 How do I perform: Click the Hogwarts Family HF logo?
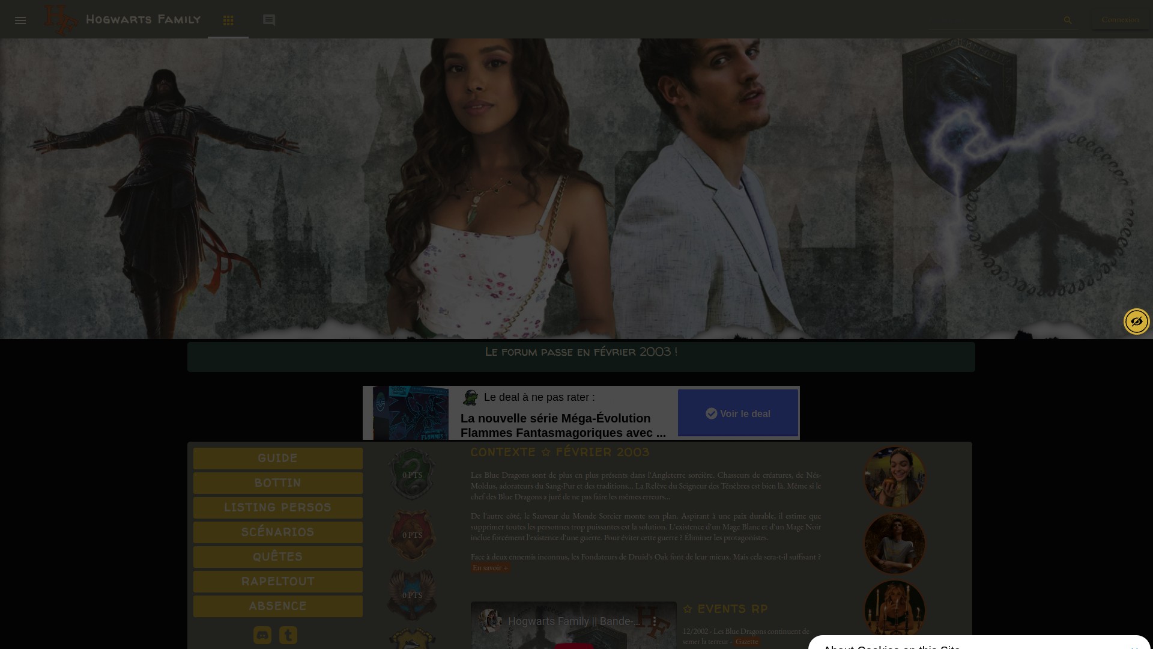coord(61,19)
